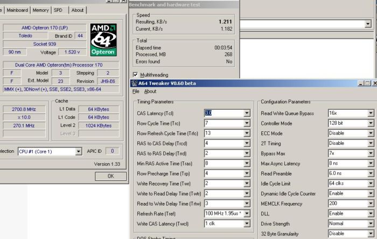Screen dimensions: 377x239
Task: Click the Socket 939 package value
Action: (x=45, y=44)
